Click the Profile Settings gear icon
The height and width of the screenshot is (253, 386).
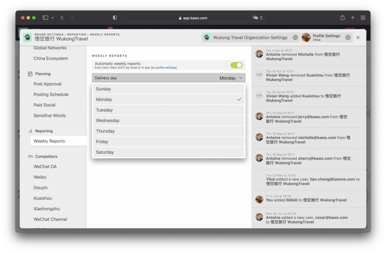pos(348,37)
